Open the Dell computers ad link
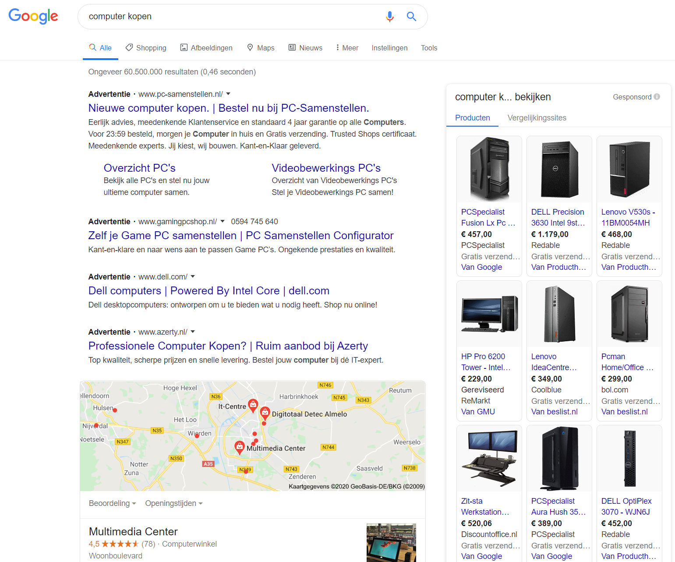 (x=209, y=291)
